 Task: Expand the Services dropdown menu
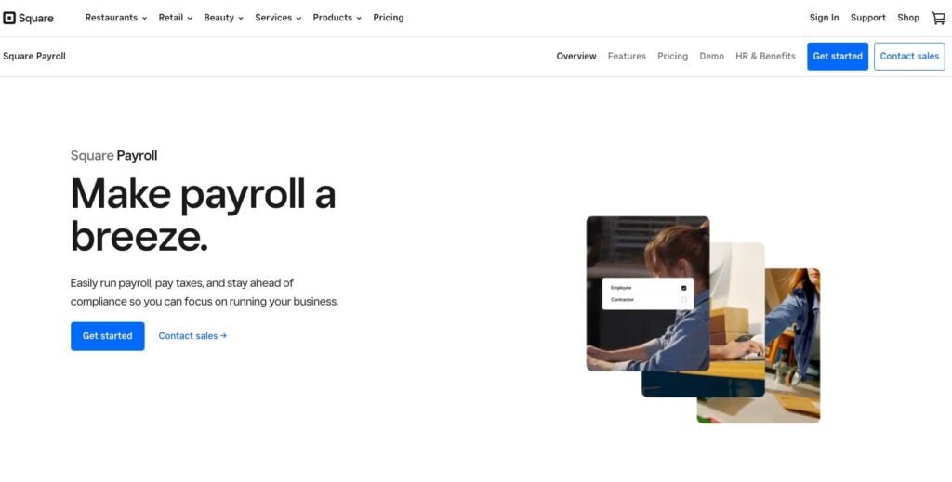pos(278,18)
